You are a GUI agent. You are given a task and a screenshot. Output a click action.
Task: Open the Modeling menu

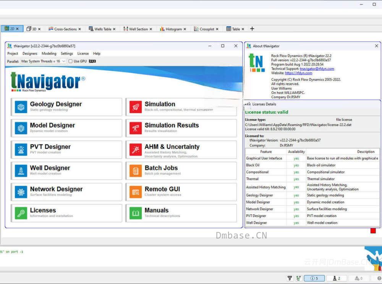[x=49, y=54]
